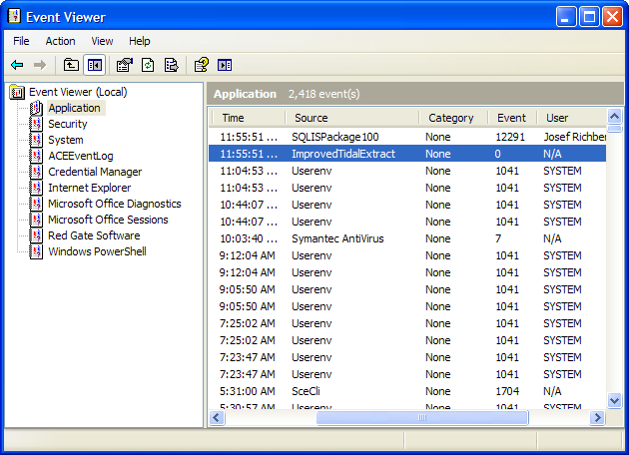The height and width of the screenshot is (455, 629).
Task: Select the Symantec AntiVirus event row
Action: pos(407,238)
